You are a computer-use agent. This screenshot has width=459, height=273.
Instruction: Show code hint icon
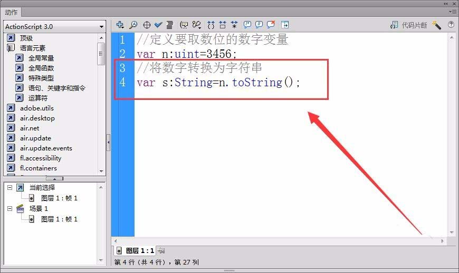[184, 25]
